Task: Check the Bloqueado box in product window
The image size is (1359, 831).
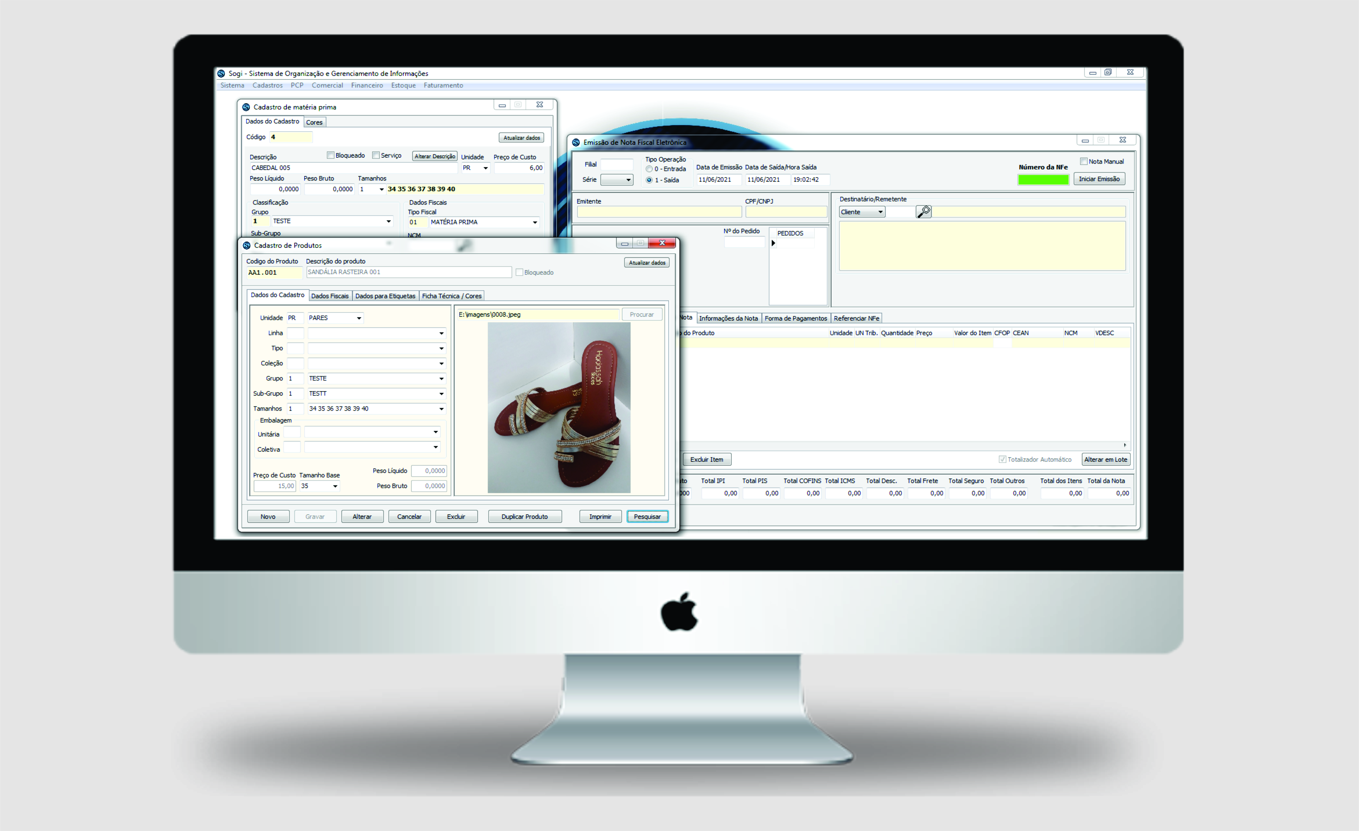Action: click(519, 272)
